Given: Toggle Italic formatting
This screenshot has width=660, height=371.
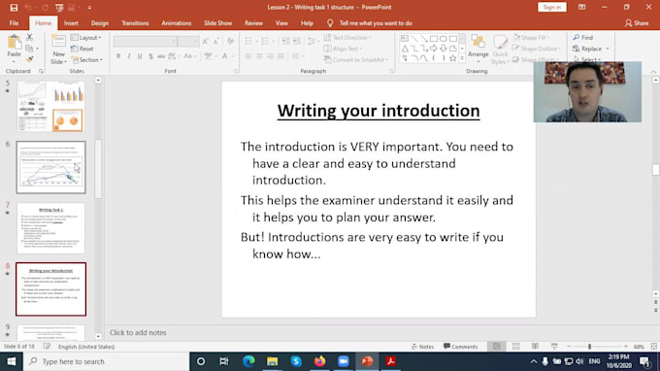Looking at the screenshot, I should pos(129,56).
